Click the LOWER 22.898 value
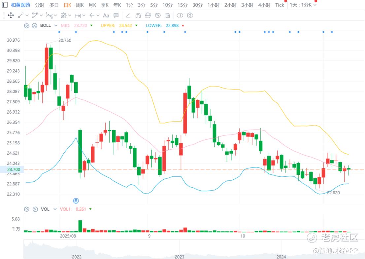Viewport: 365px width, 259px height. tap(172, 26)
